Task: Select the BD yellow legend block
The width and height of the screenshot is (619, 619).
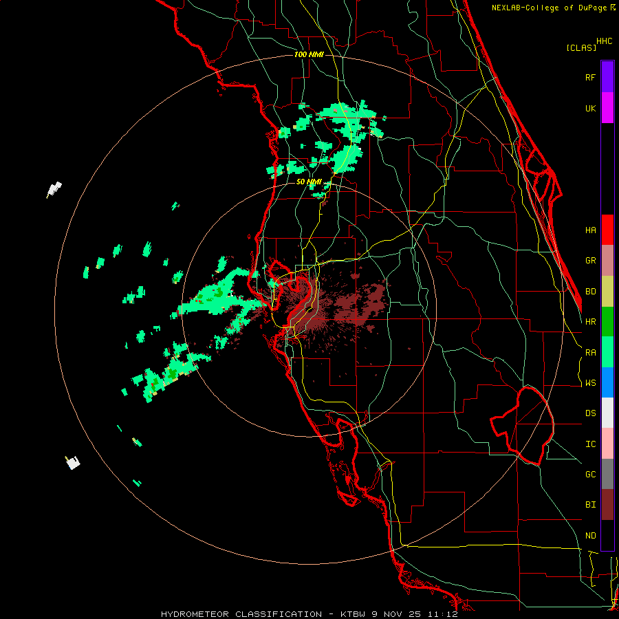Action: pos(607,292)
